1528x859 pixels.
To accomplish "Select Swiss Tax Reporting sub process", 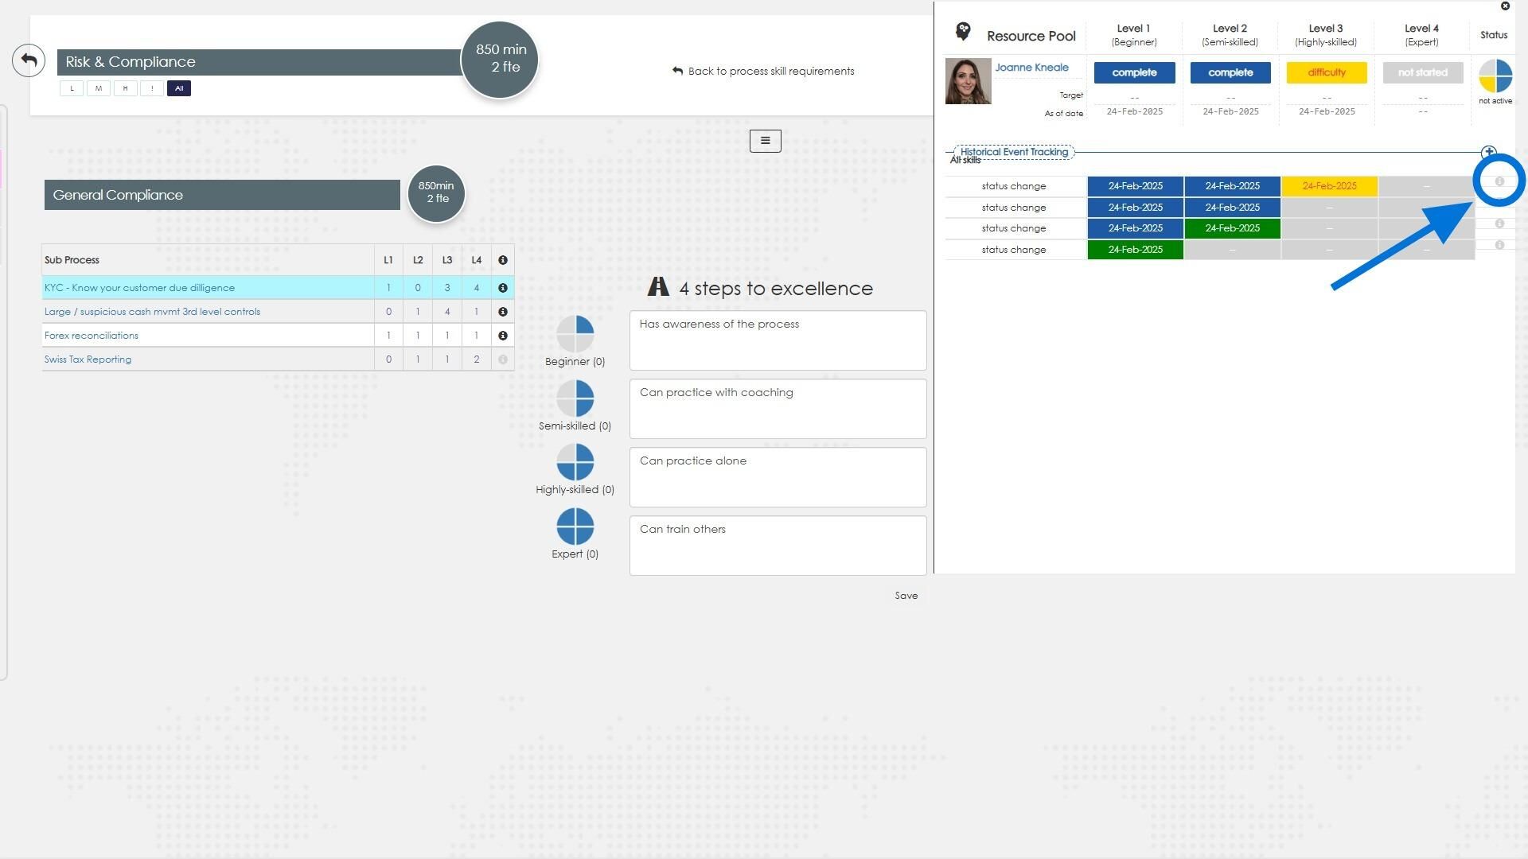I will click(x=88, y=360).
